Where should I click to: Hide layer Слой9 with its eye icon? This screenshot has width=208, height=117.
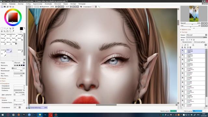click(183, 78)
